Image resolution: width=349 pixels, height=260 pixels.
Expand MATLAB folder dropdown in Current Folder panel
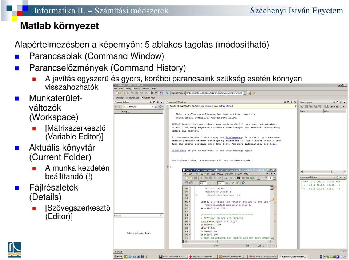(152, 107)
